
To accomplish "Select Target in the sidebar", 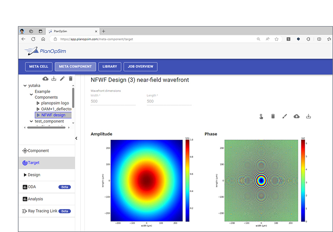I will [x=47, y=163].
